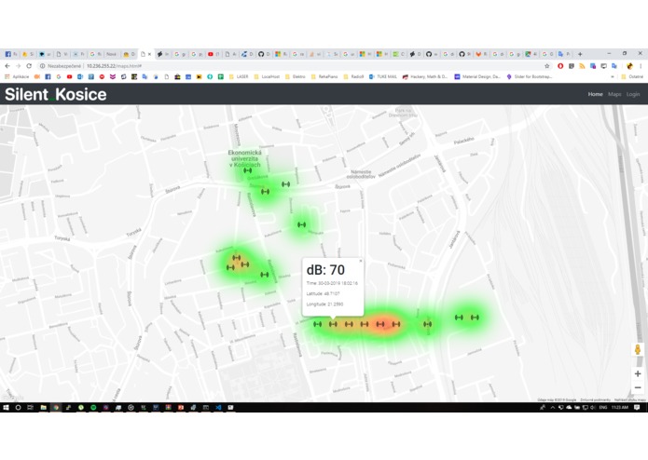Screen dimensions: 648x460
Task: Click the dB: 70 reading text
Action: tap(325, 270)
